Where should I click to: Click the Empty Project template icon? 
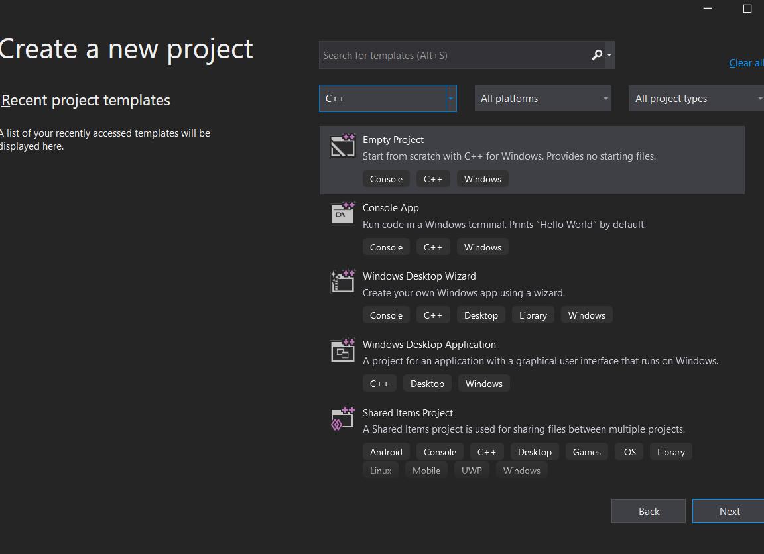(x=342, y=146)
